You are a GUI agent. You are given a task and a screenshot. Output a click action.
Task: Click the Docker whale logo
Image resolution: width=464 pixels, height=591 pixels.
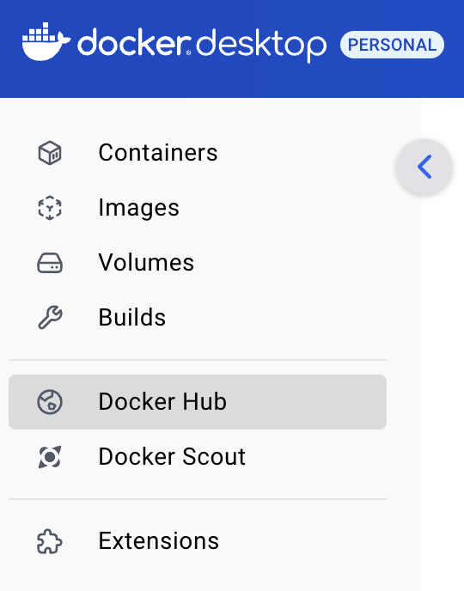click(x=46, y=41)
